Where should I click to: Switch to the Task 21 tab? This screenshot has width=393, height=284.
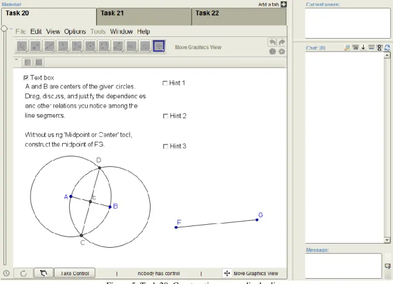pos(144,16)
